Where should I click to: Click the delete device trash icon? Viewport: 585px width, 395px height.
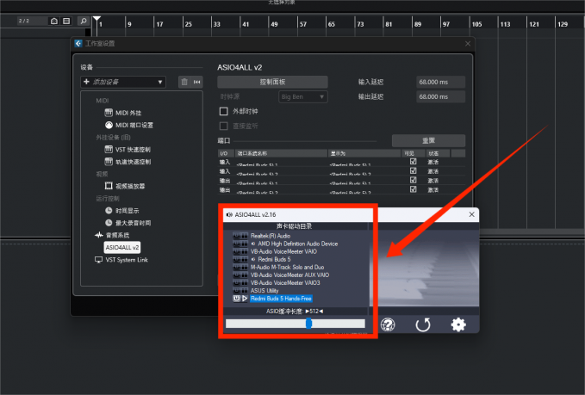click(x=184, y=82)
